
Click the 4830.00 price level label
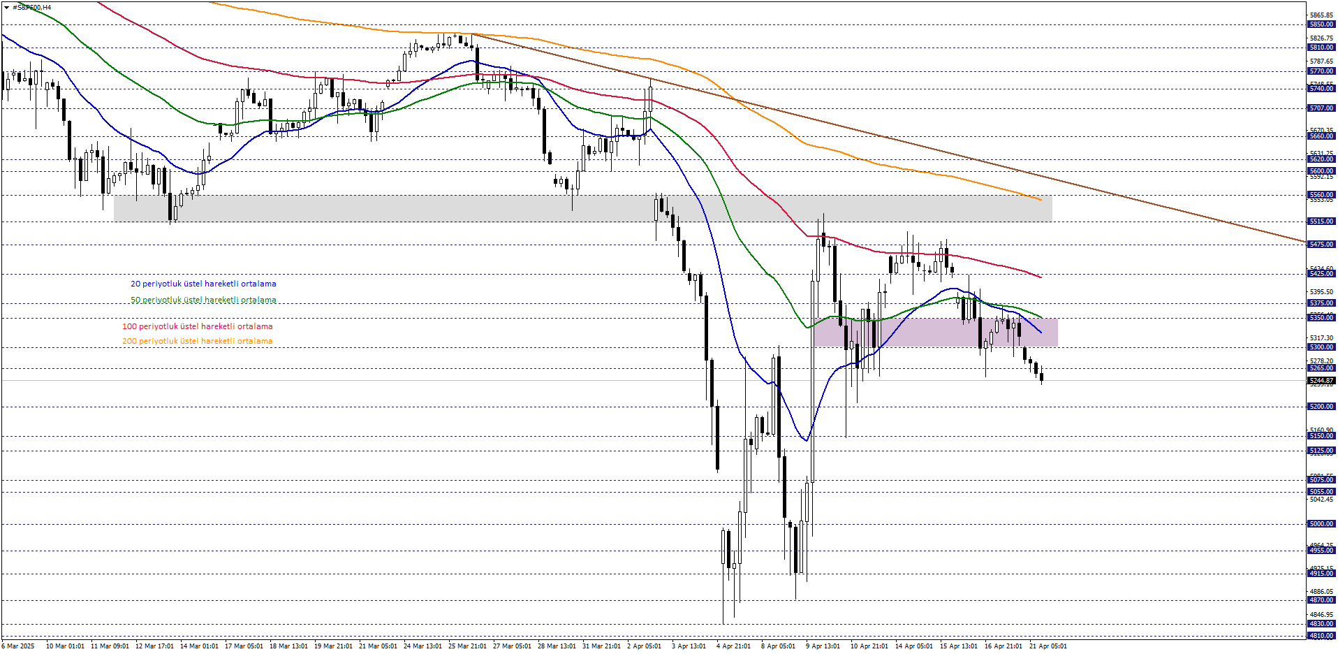[x=1321, y=624]
